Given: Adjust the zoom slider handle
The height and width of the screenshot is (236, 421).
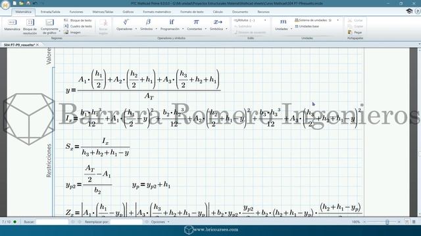Looking at the screenshot, I should pyautogui.click(x=387, y=222).
